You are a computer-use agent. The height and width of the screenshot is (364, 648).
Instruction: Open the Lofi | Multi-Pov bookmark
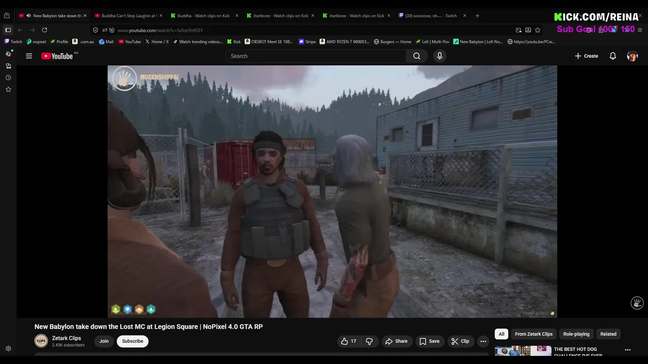432,41
